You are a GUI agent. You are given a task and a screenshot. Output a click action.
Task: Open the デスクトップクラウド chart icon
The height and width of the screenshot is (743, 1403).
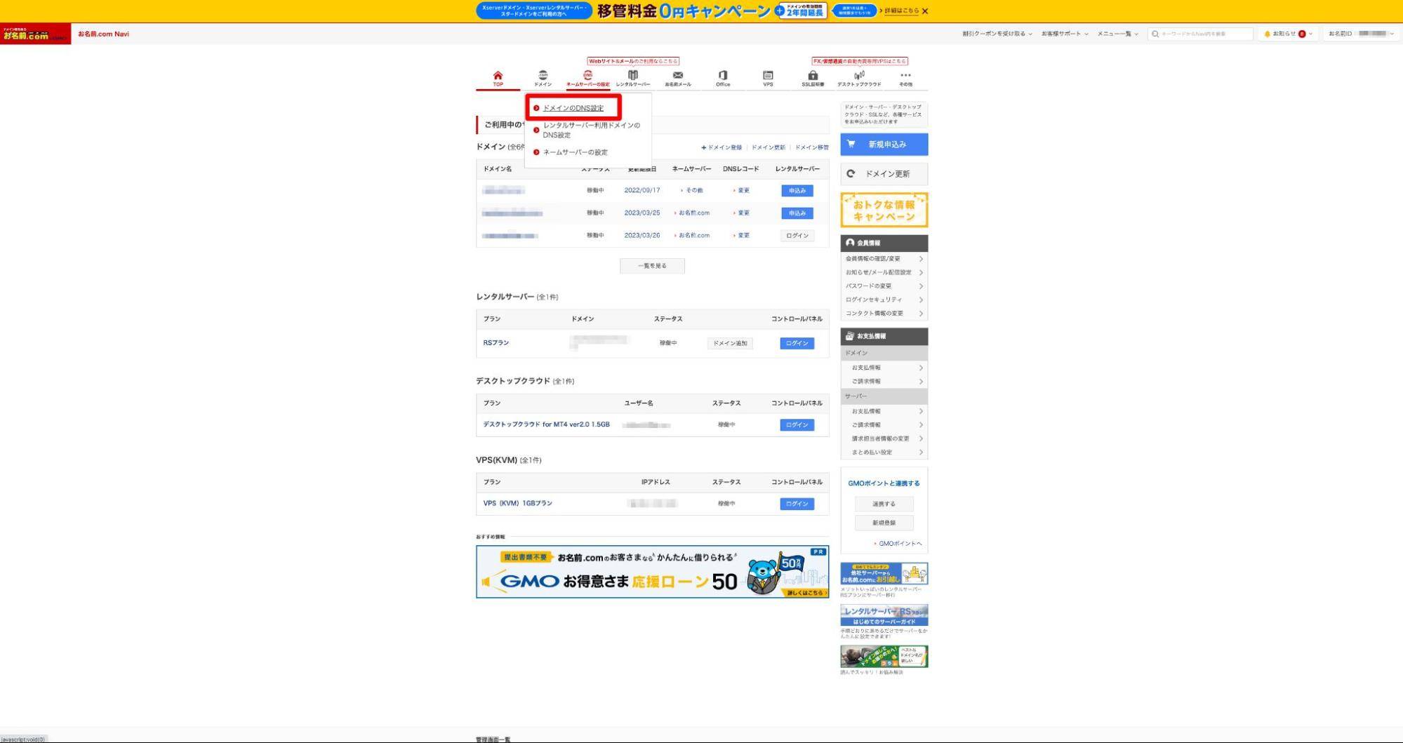tap(859, 78)
